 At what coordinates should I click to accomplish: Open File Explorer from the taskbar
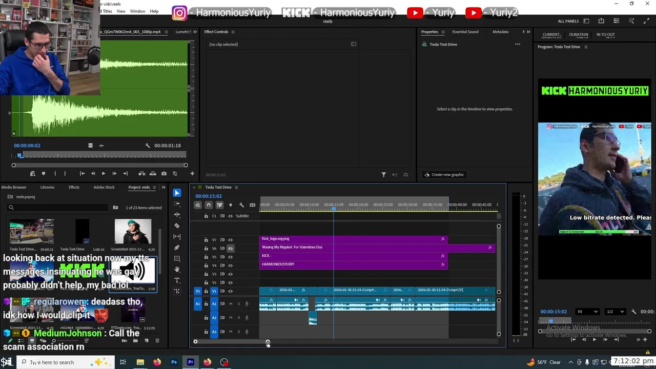pyautogui.click(x=140, y=362)
